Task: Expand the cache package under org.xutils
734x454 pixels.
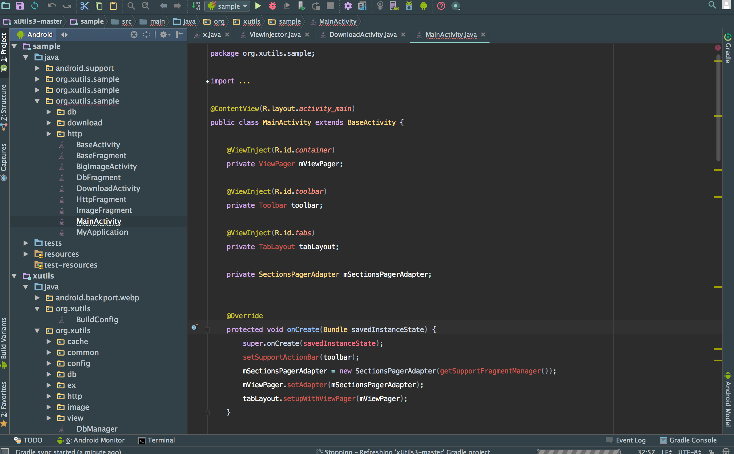Action: pos(49,342)
